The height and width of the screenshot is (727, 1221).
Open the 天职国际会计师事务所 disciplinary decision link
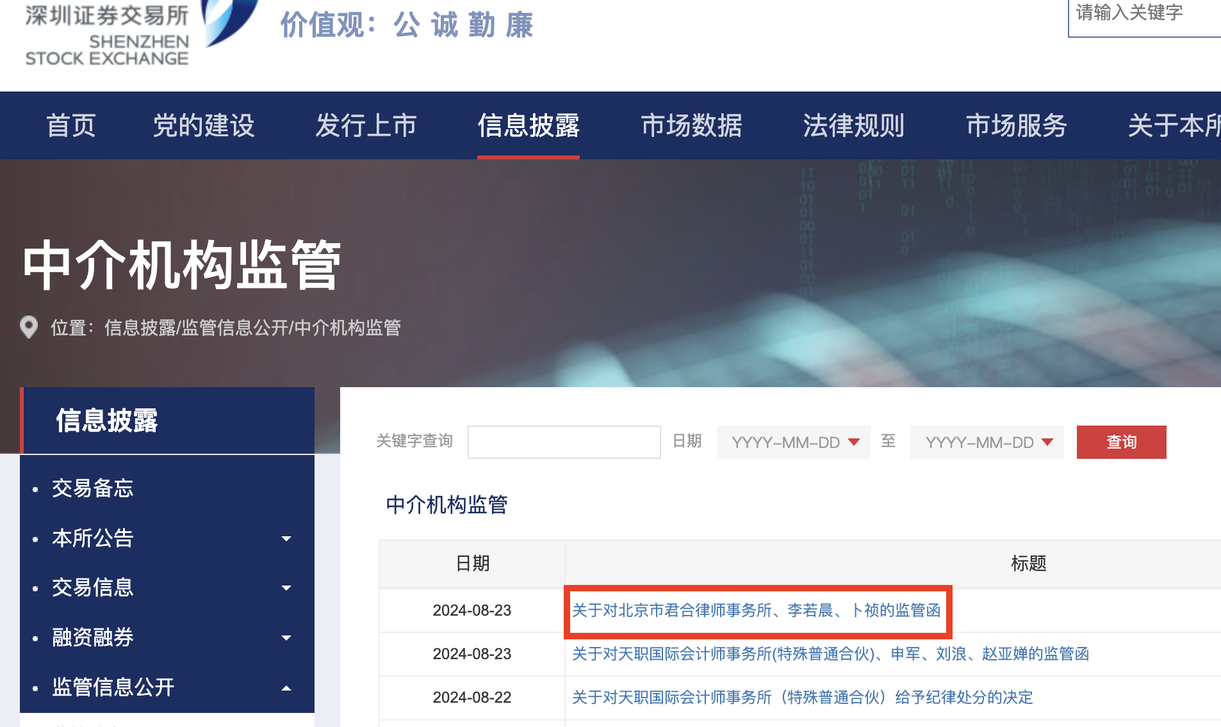(801, 698)
